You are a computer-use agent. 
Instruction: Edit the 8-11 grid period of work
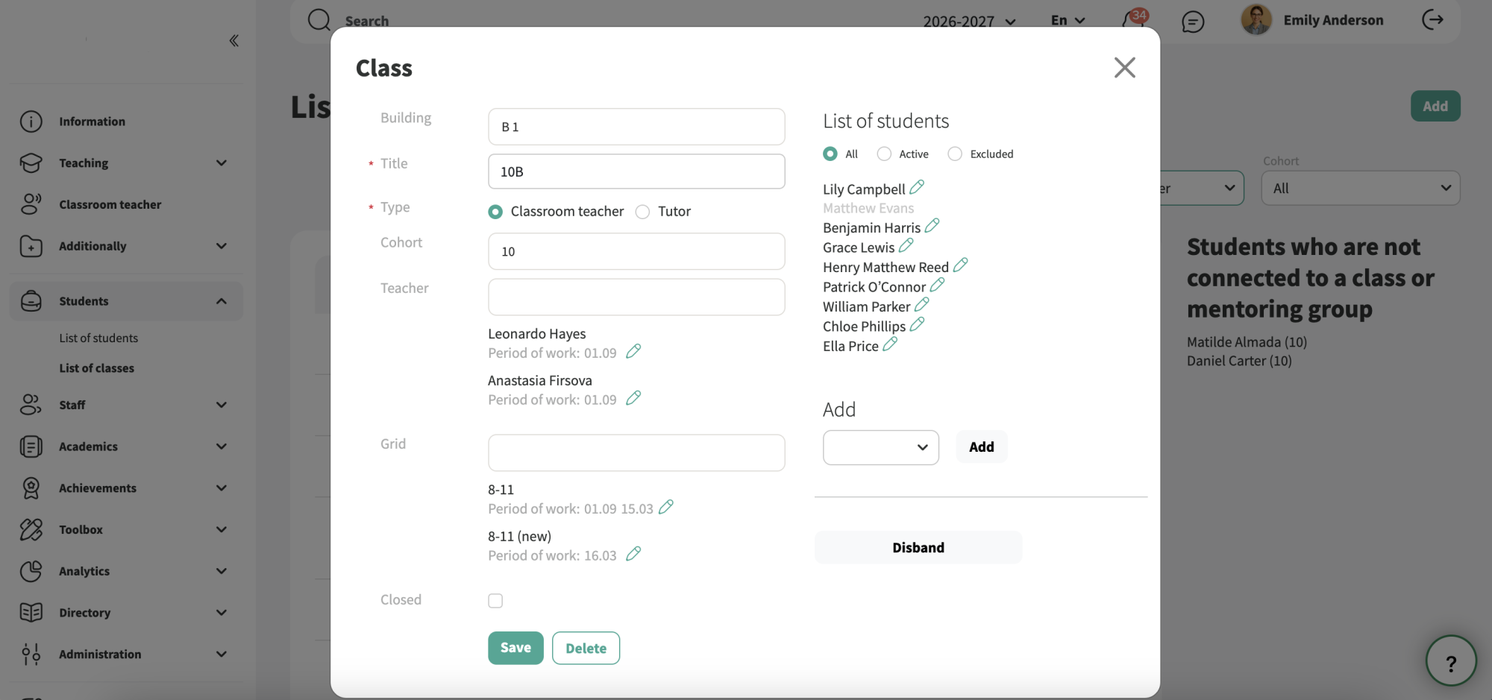[666, 507]
